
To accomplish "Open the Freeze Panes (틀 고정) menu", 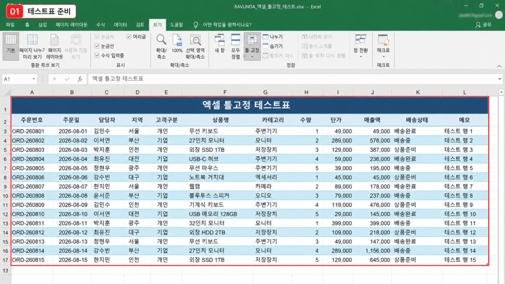I will pos(252,46).
